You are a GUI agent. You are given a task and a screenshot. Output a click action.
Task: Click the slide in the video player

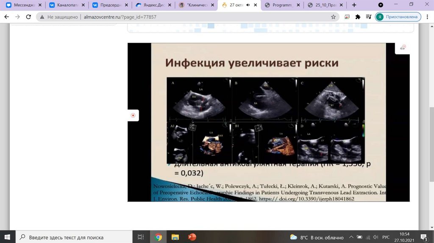coord(268,122)
